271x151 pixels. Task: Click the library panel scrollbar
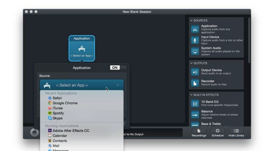[249, 40]
